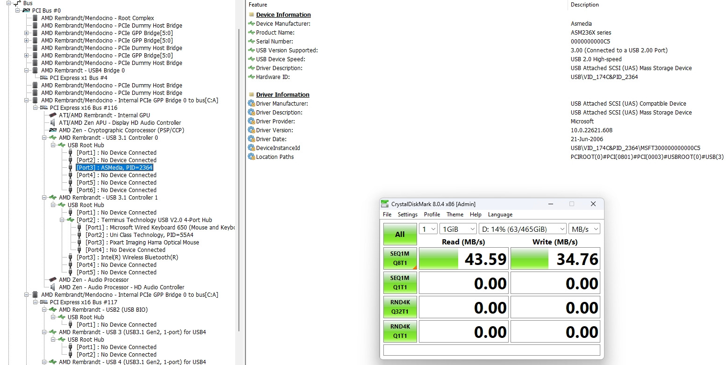Image resolution: width=727 pixels, height=365 pixels.
Task: Click the ATI/AMD Rembrandt Internal GPU icon
Action: (53, 115)
